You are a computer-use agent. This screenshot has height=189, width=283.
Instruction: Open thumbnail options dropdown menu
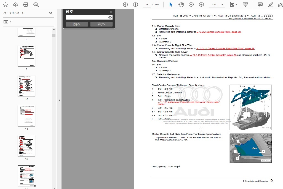7,22
